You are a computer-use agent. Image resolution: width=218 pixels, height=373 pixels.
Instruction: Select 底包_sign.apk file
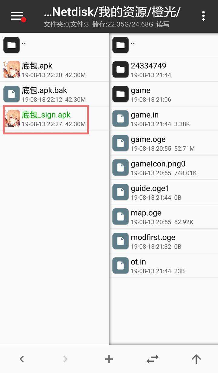click(54, 119)
